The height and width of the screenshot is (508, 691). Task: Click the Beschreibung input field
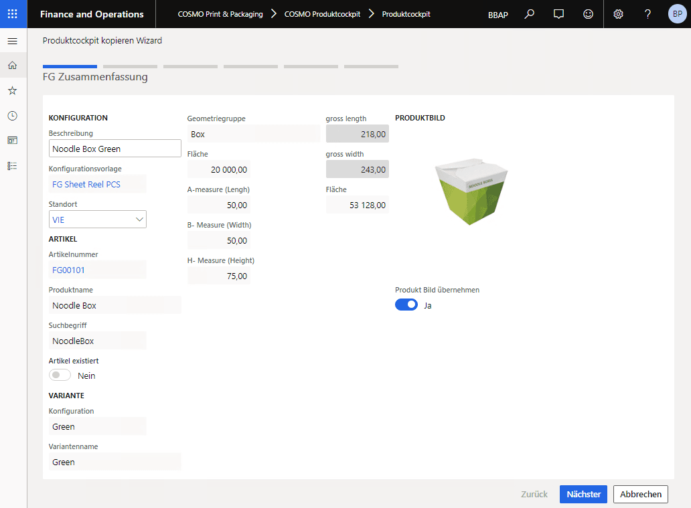click(114, 149)
